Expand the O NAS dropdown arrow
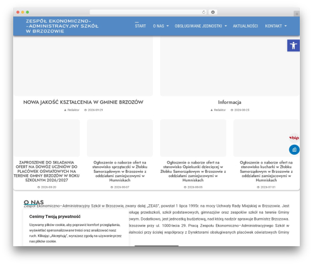The height and width of the screenshot is (265, 313). click(167, 26)
